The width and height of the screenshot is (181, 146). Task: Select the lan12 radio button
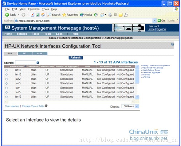tap(6, 97)
